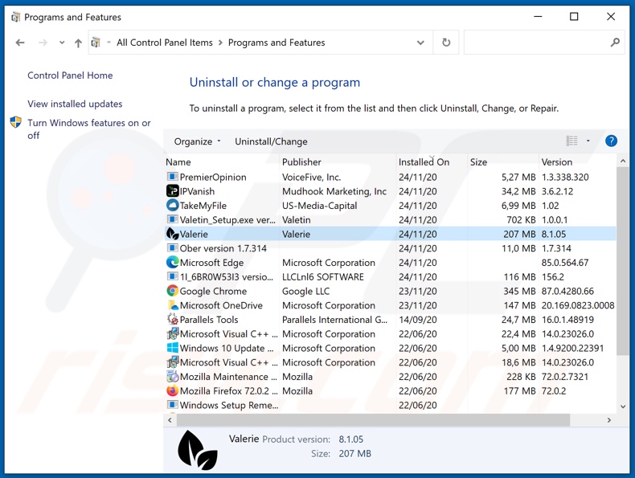Expand recent locations dropdown arrow
This screenshot has height=478, width=635.
(61, 43)
